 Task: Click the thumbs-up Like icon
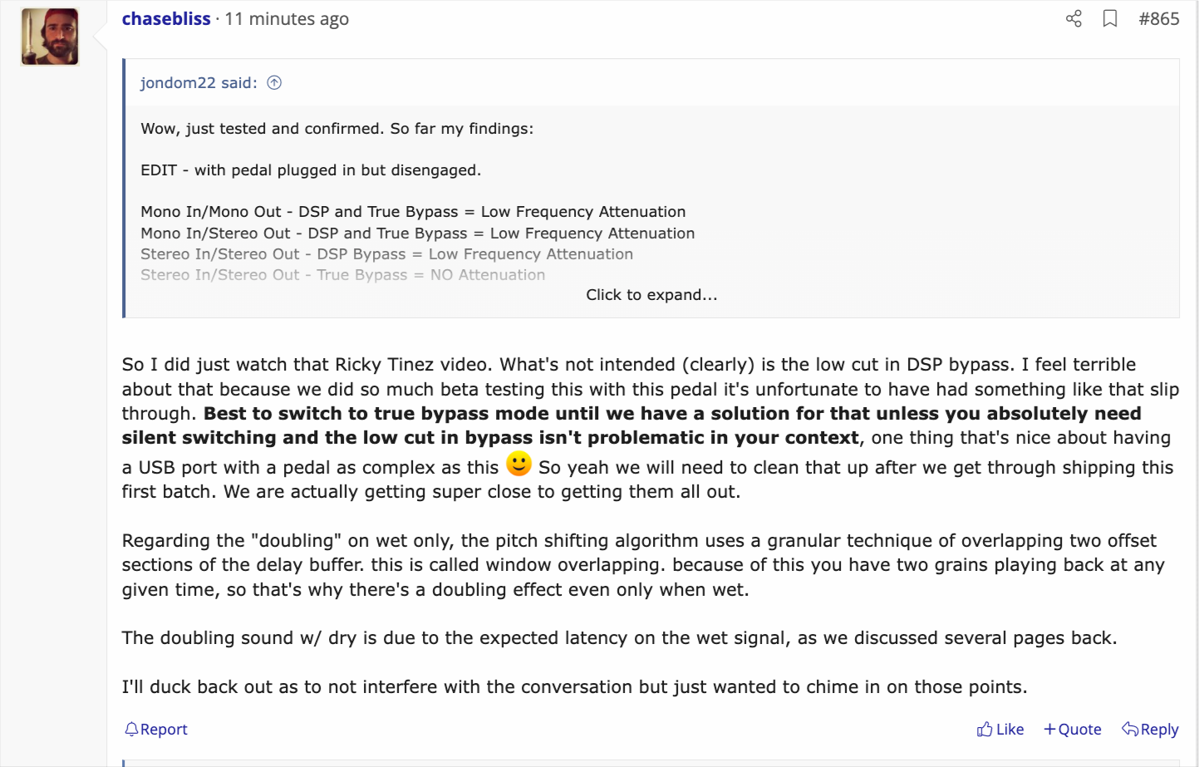[x=985, y=729]
